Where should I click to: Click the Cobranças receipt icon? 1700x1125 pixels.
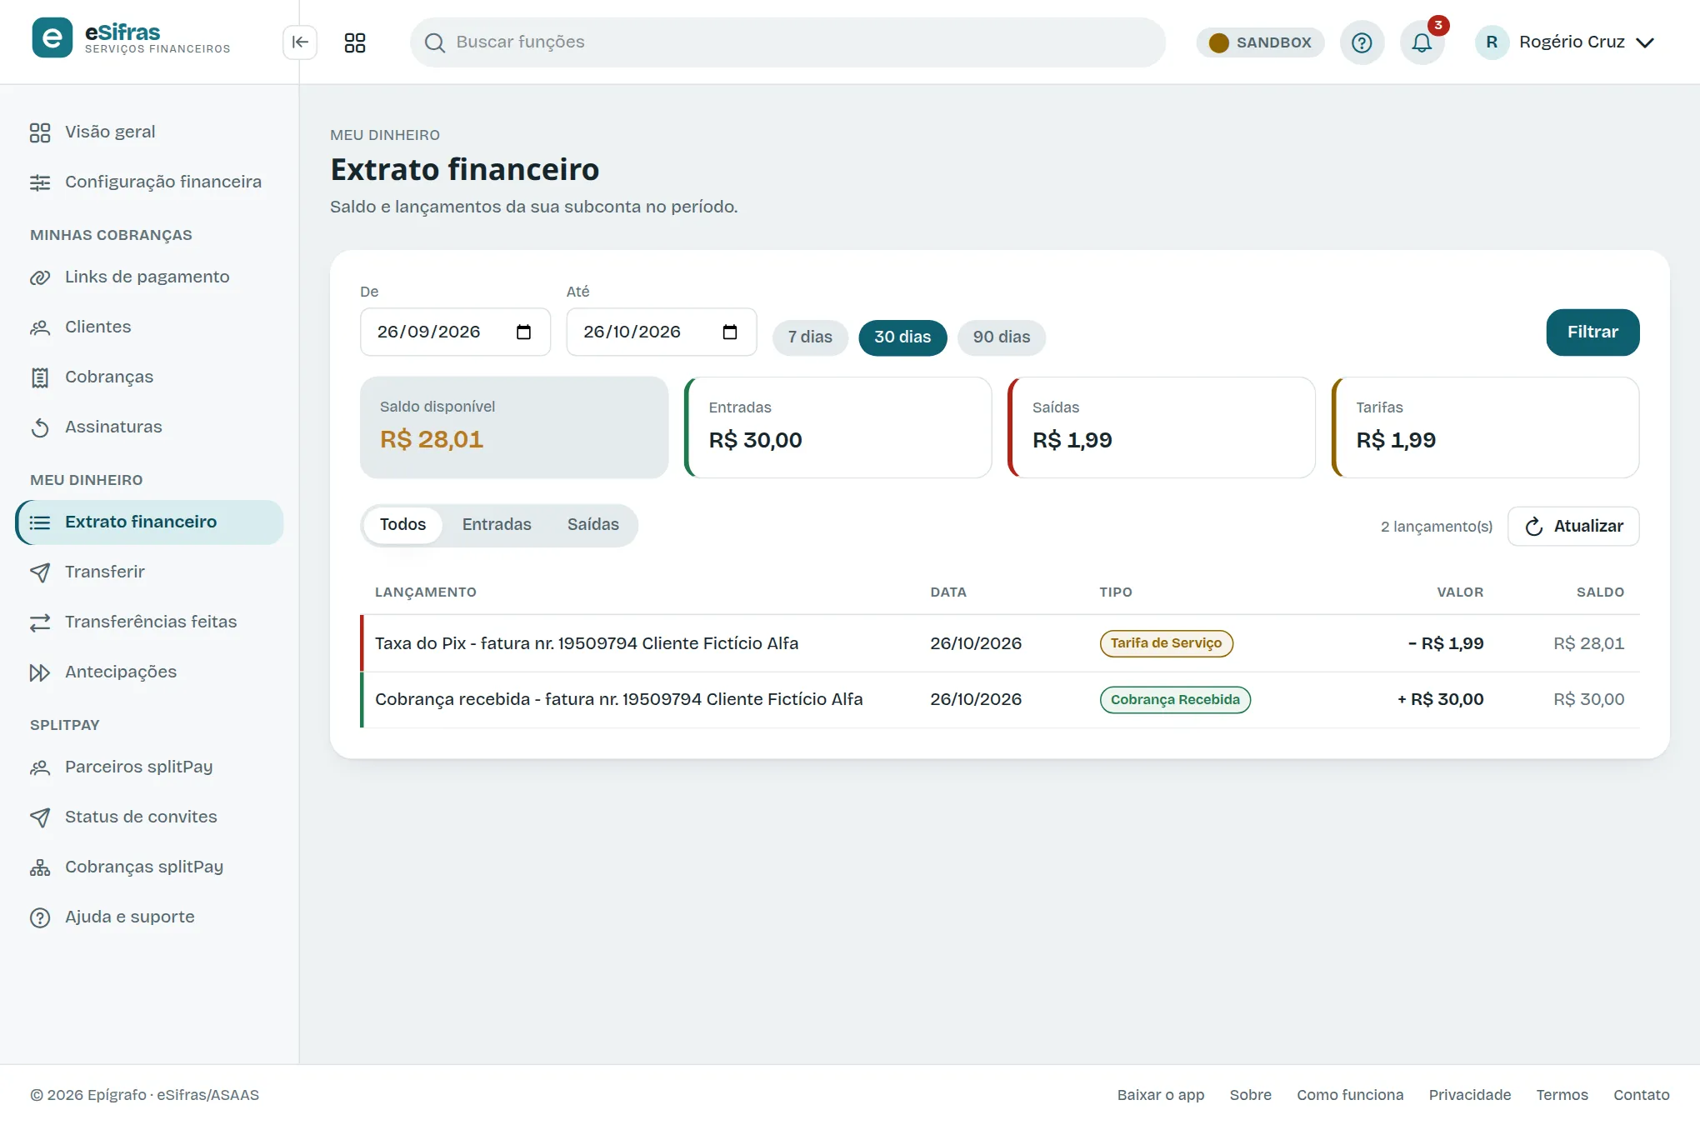[40, 377]
